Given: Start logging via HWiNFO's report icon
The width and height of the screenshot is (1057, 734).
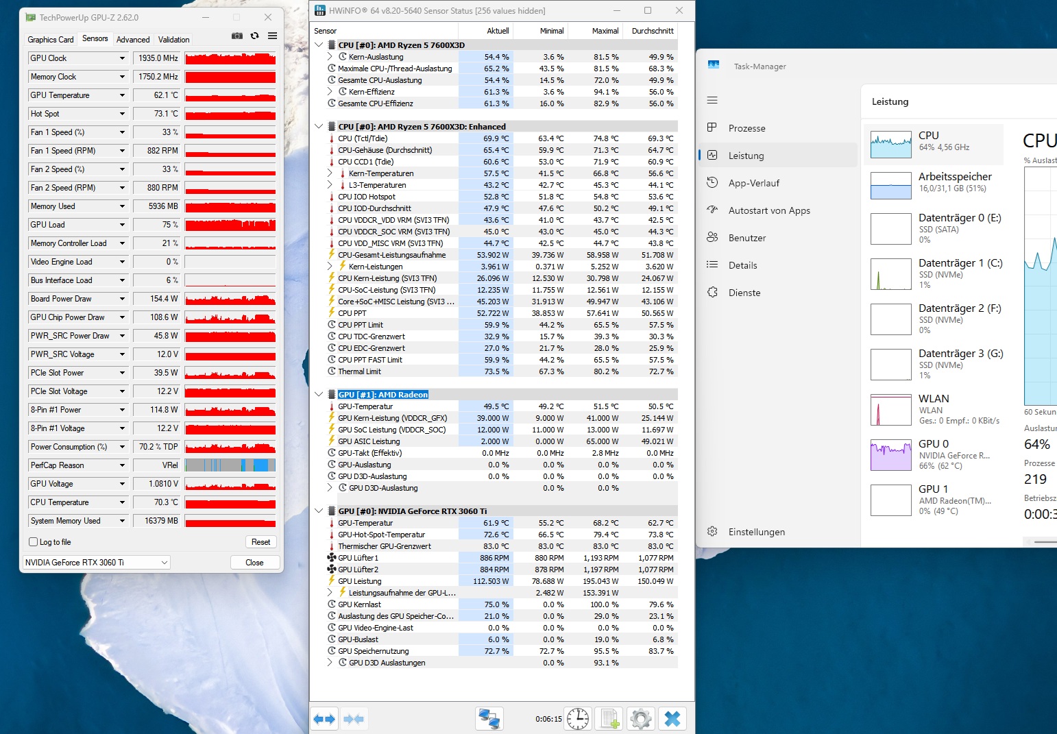Looking at the screenshot, I should tap(609, 718).
